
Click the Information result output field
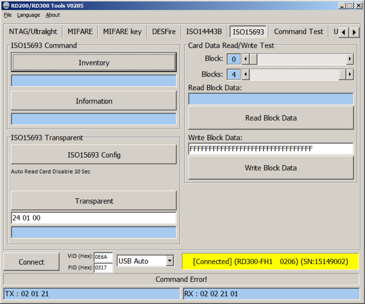94,119
